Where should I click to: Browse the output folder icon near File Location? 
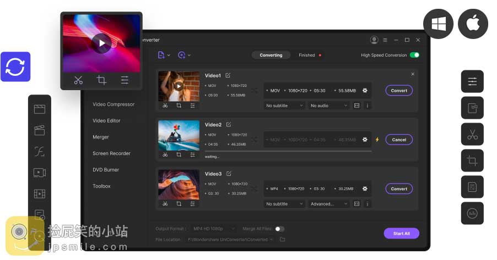point(283,240)
